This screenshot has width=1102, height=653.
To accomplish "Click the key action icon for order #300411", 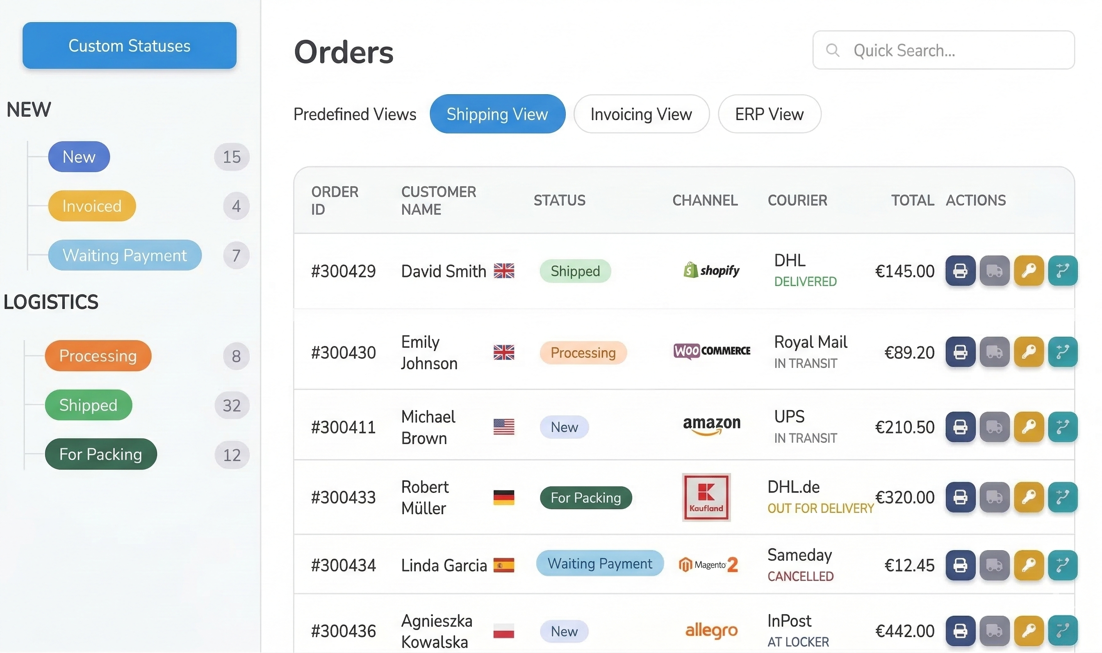I will pos(1029,427).
